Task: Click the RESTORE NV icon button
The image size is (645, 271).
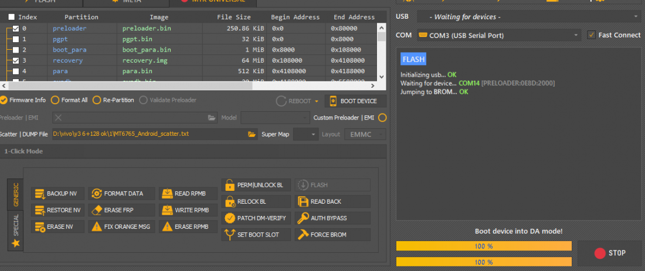Action: [x=57, y=210]
